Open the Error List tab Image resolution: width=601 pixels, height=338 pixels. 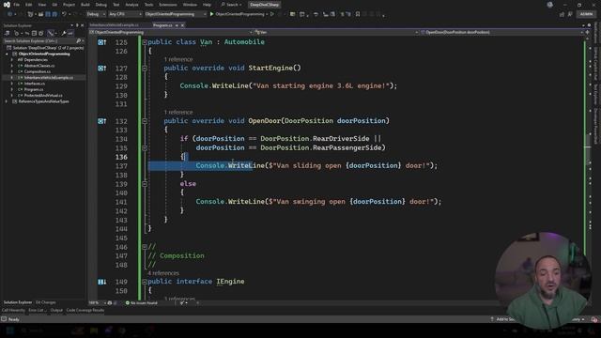38,311
